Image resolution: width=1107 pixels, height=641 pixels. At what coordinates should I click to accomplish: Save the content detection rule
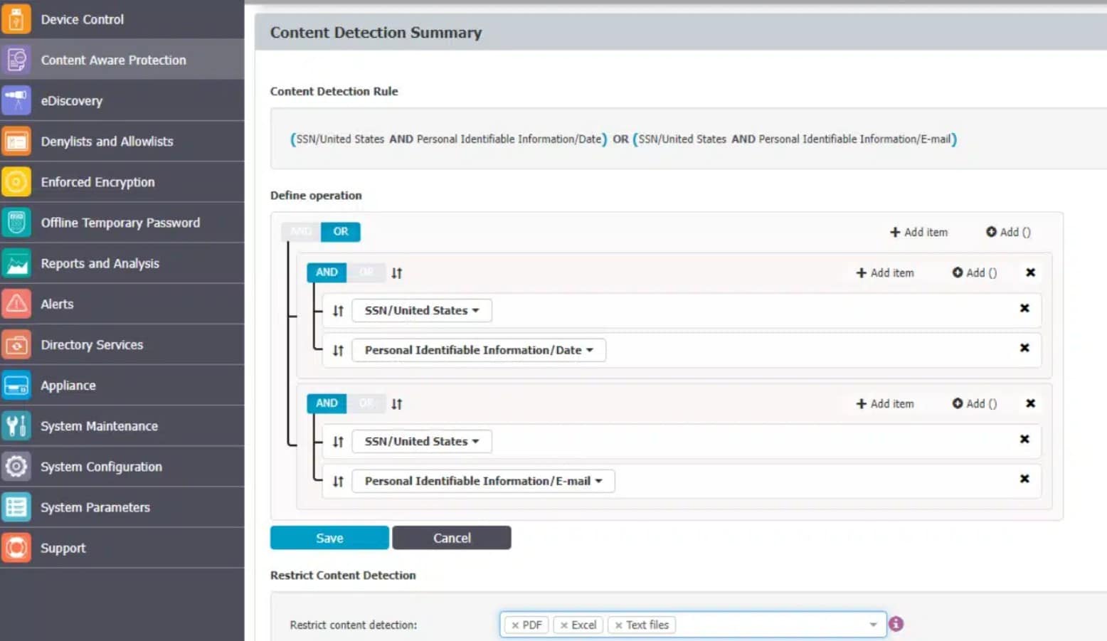pos(329,538)
